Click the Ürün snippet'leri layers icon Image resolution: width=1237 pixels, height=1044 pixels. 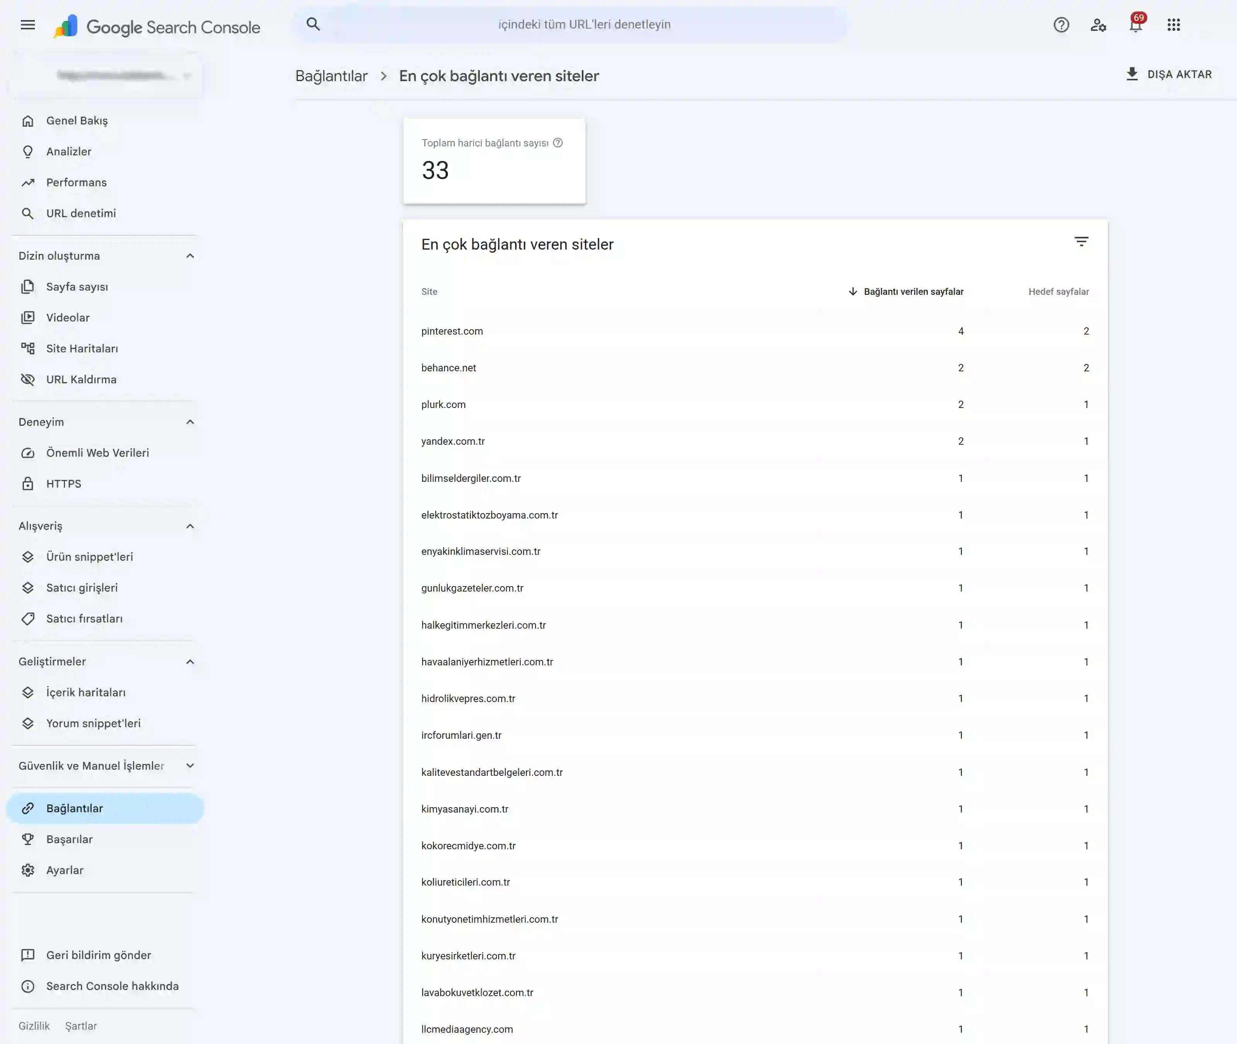pyautogui.click(x=28, y=557)
